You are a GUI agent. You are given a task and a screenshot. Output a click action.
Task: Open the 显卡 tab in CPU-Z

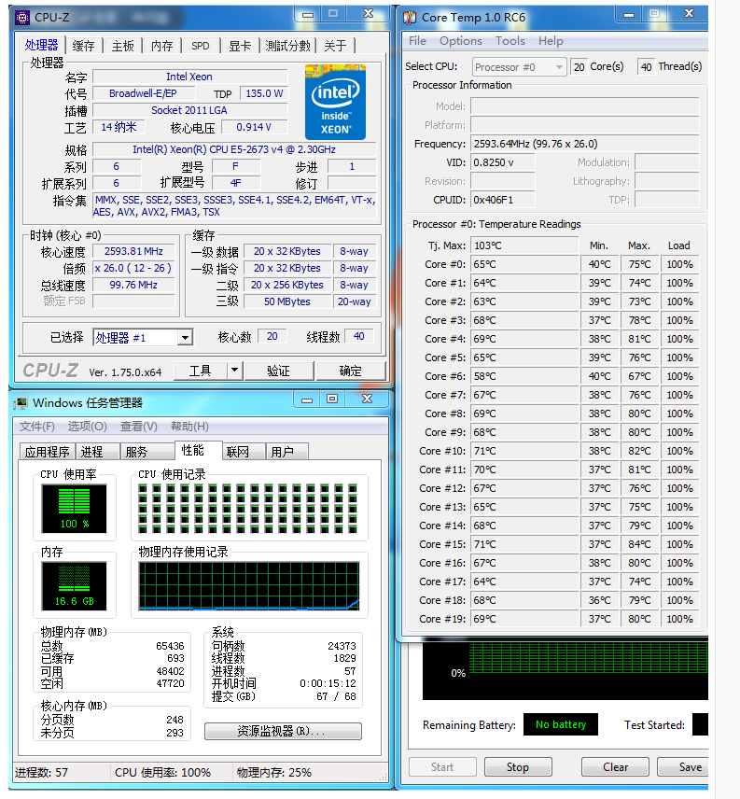(x=240, y=46)
